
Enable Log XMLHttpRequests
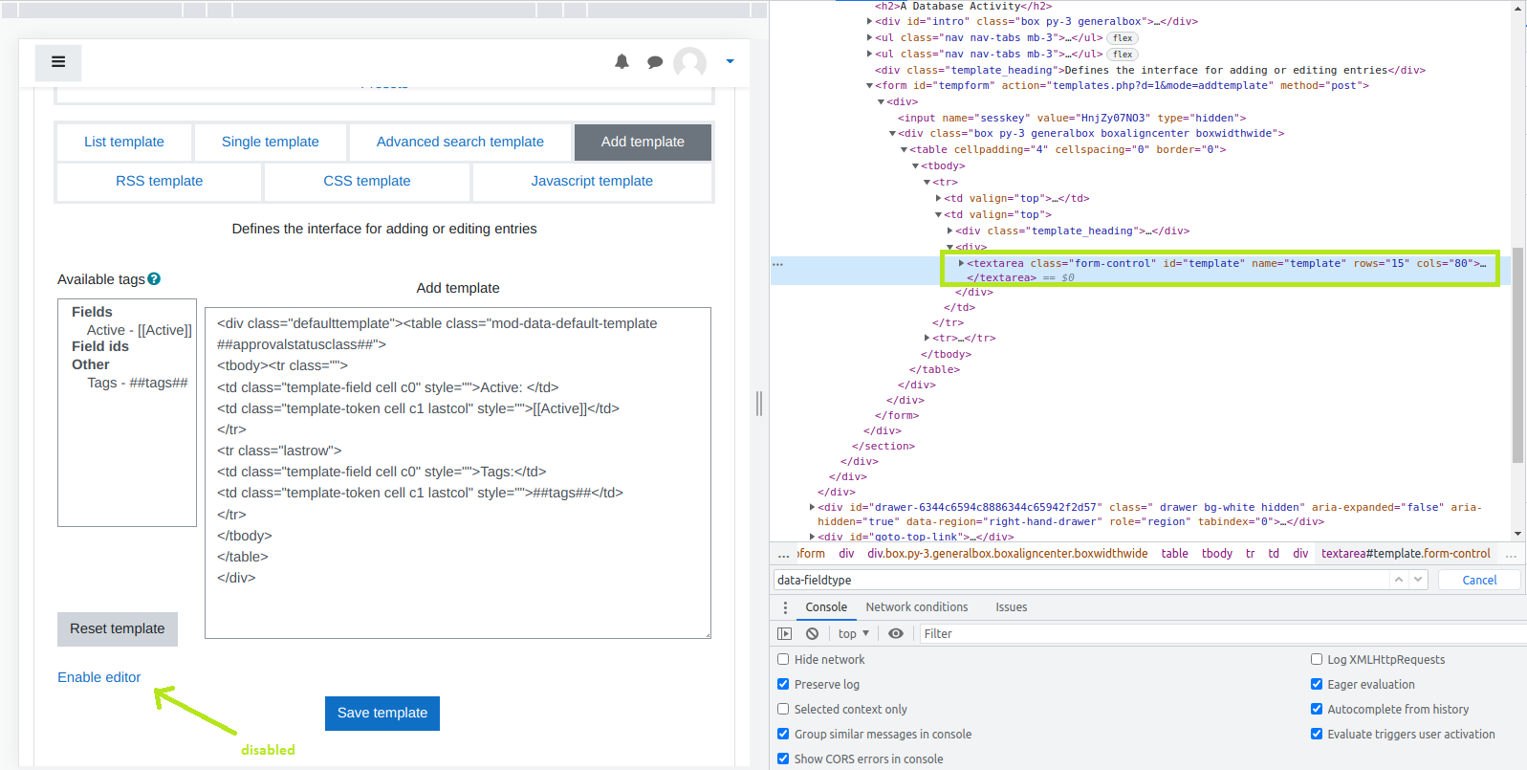pyautogui.click(x=1317, y=659)
